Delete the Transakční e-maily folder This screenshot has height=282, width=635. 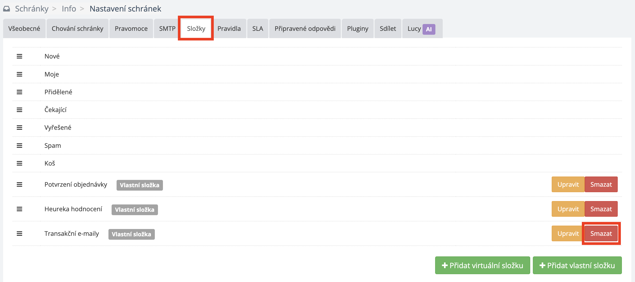click(601, 233)
